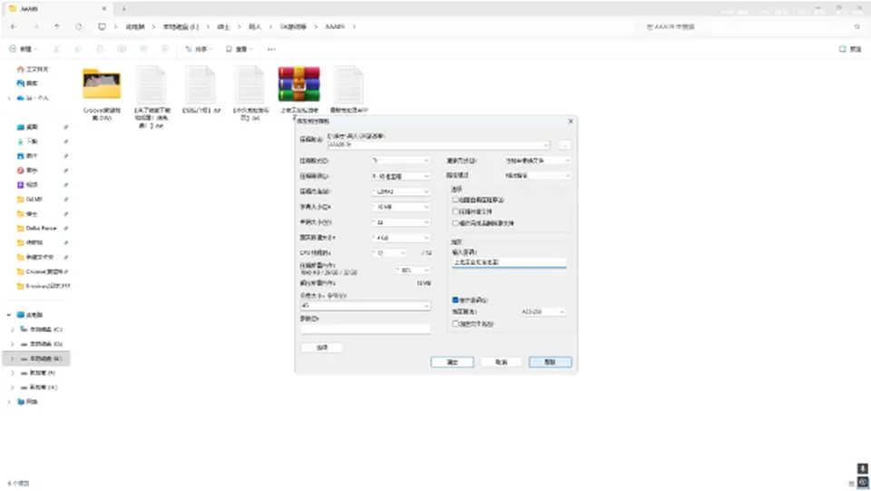Collapse This PC (此电脑) tree node

point(9,315)
